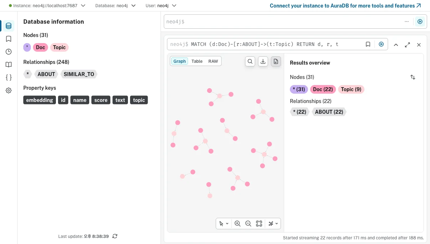
Task: Click the streaming 22 records status message
Action: point(353,238)
